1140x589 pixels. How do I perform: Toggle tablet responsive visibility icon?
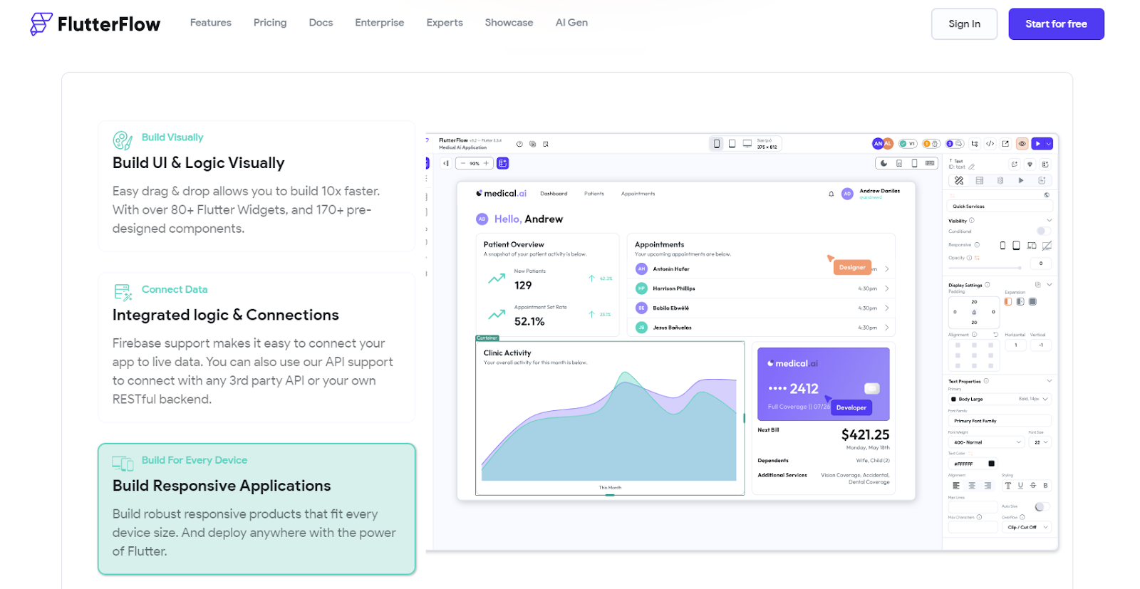(x=1016, y=246)
